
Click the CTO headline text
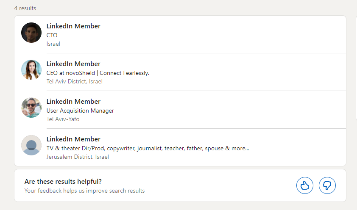coord(52,35)
